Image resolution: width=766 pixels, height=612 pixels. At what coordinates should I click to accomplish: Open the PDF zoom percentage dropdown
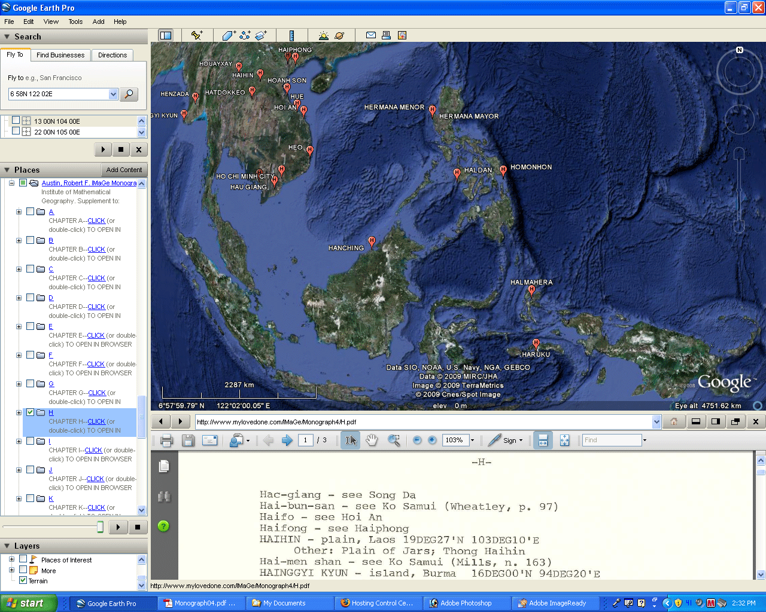[x=472, y=440]
